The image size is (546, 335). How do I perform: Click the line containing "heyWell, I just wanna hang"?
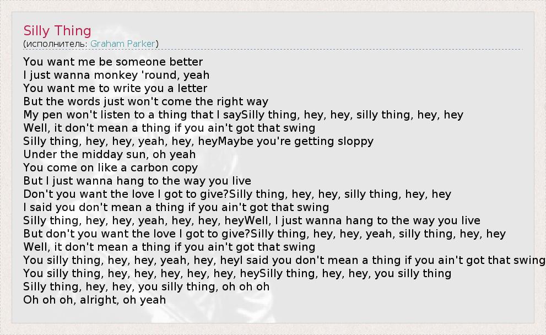point(252,220)
